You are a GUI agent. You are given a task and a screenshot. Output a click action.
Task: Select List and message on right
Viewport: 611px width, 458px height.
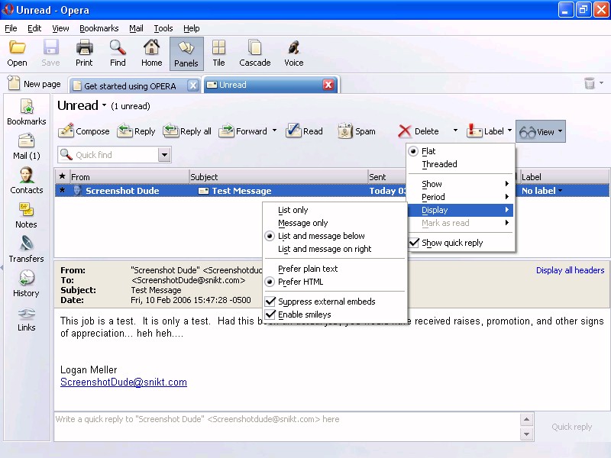coord(325,249)
